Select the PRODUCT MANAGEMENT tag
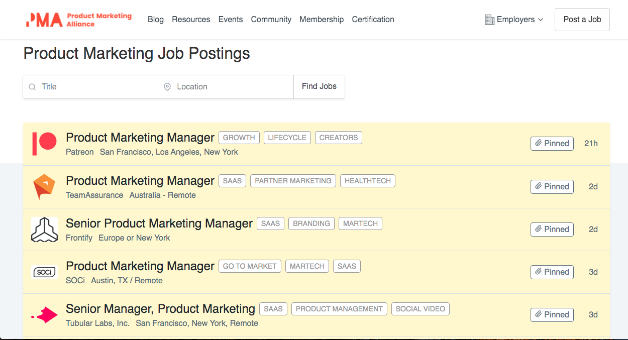The image size is (628, 340). point(339,309)
